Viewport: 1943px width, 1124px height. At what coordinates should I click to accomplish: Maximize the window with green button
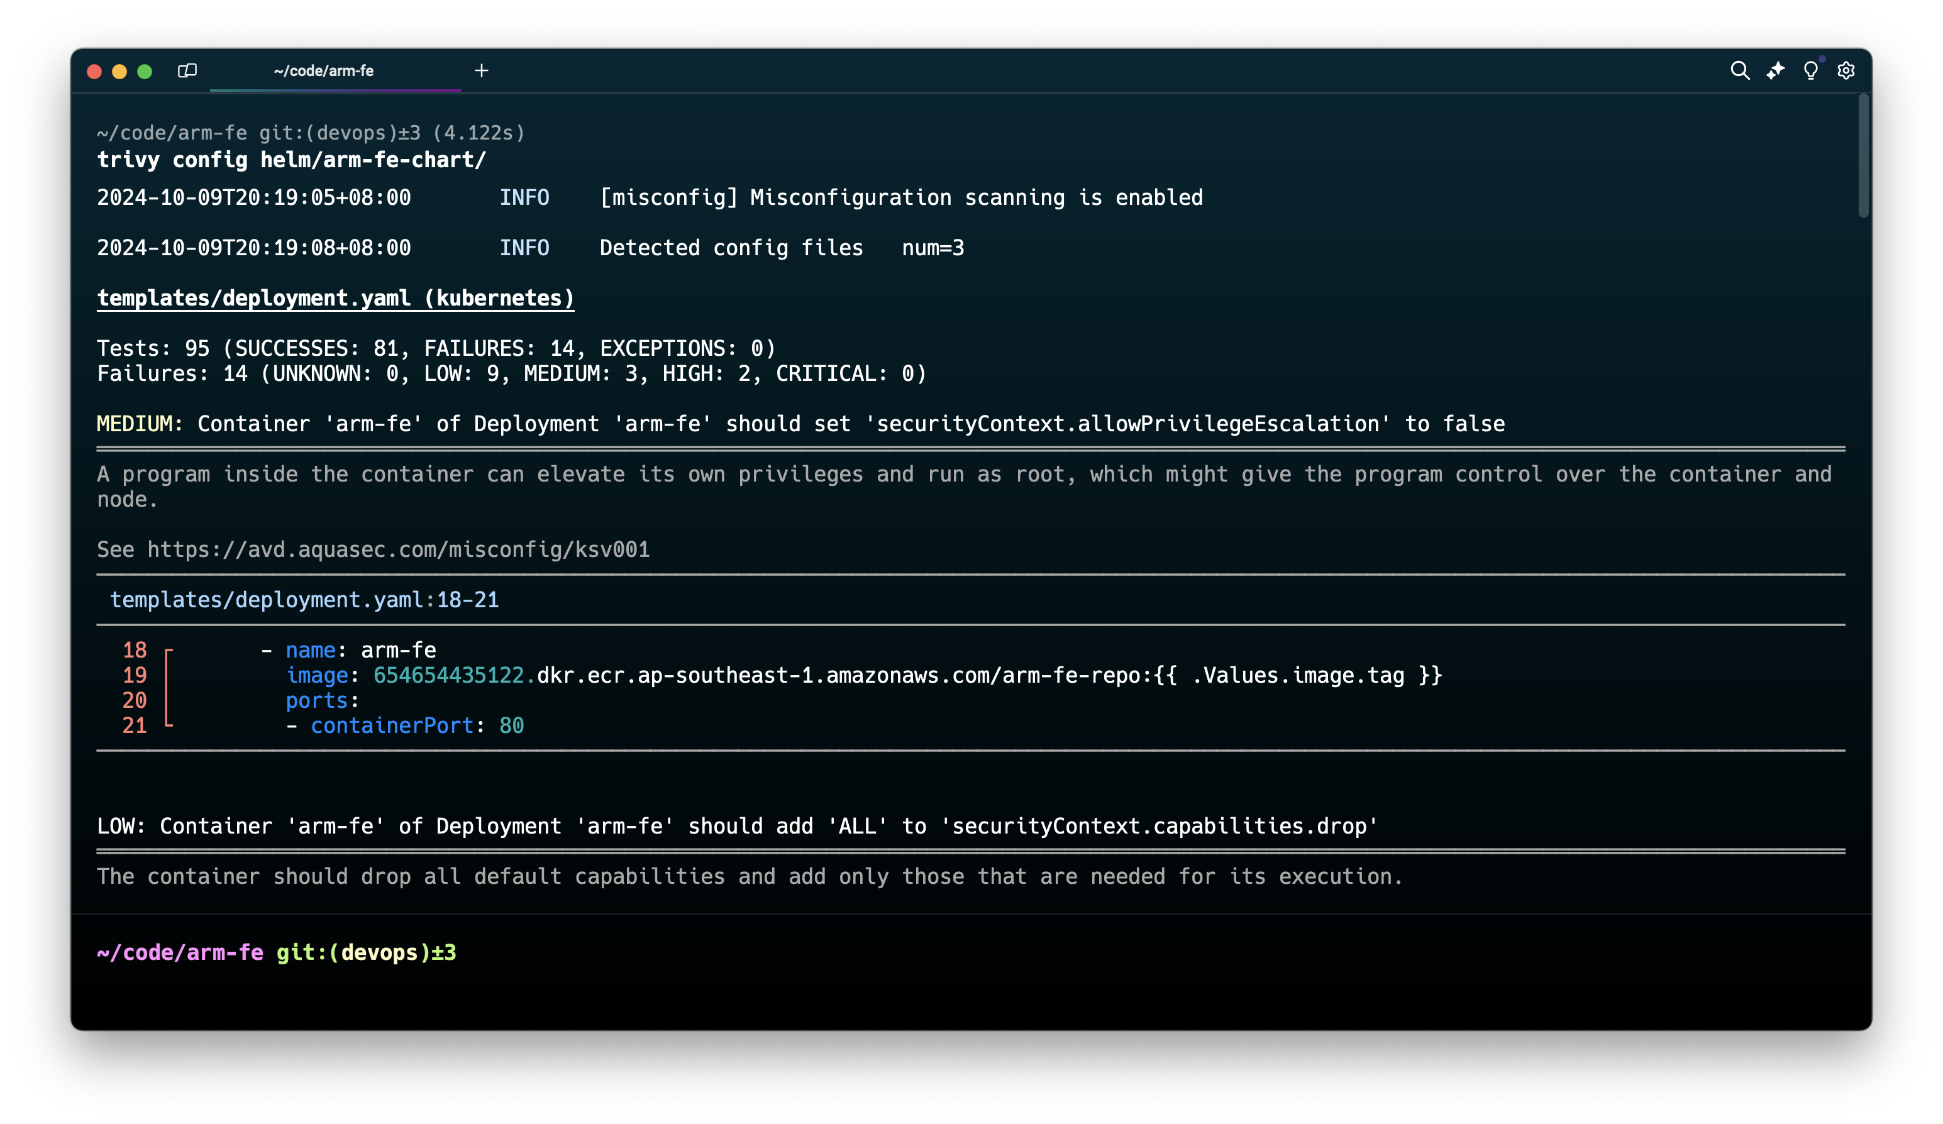(x=144, y=72)
